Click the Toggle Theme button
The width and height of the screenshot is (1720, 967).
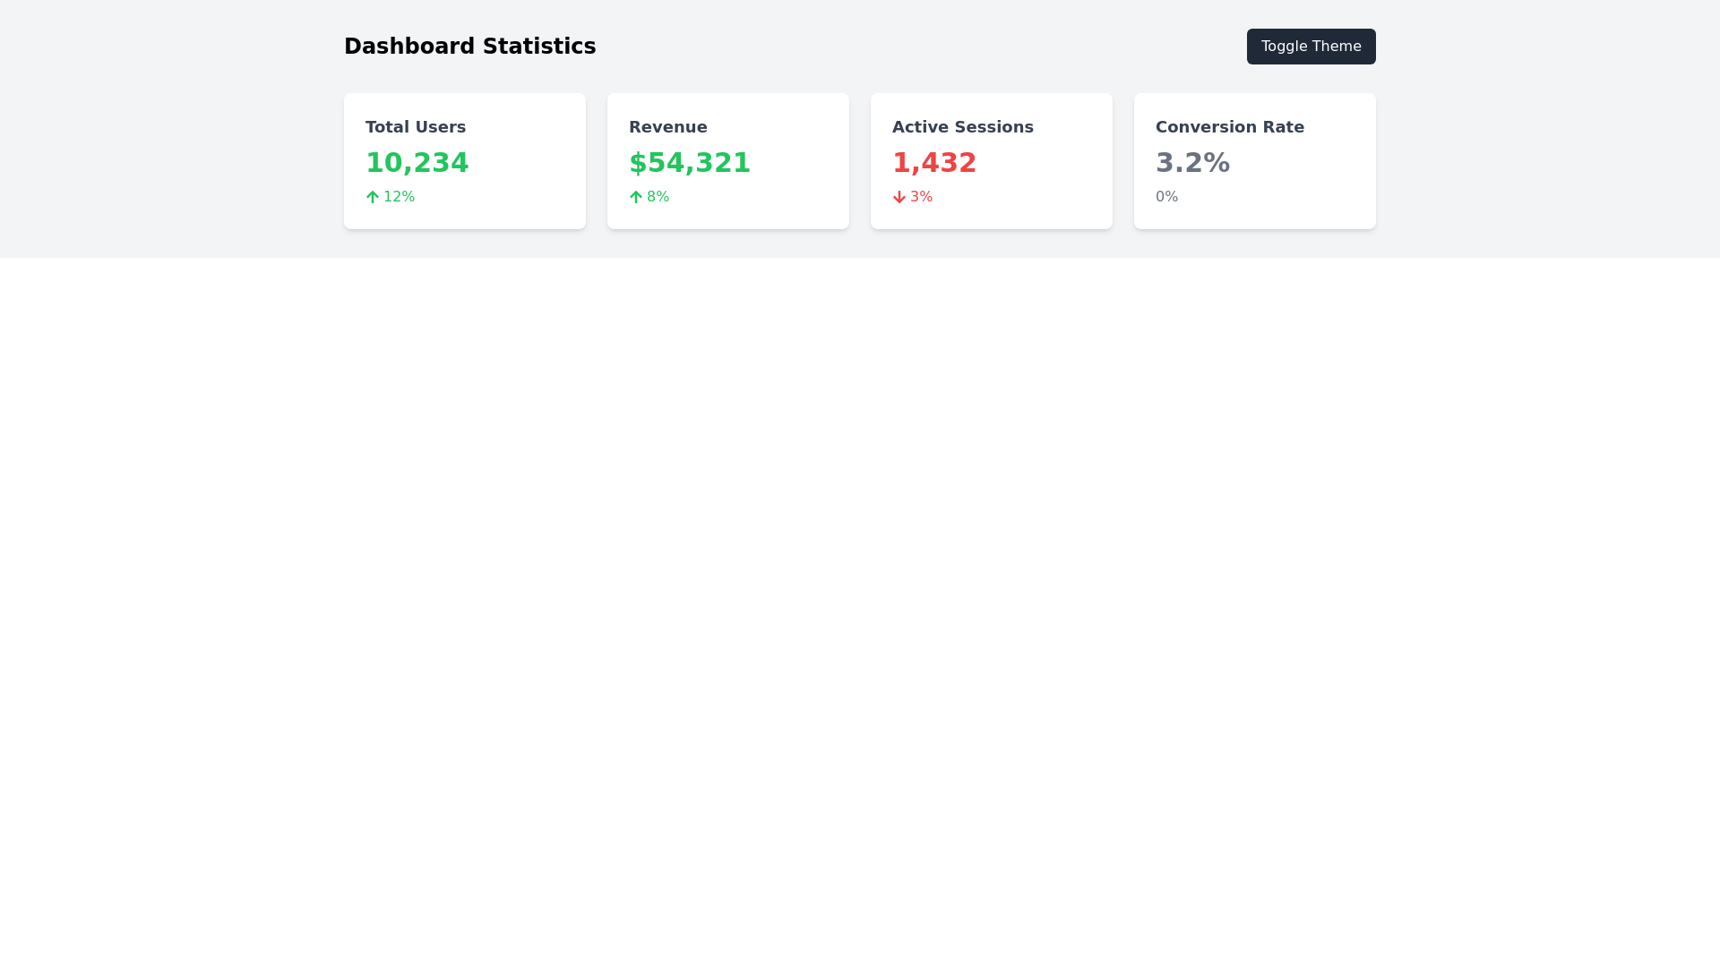click(1311, 47)
